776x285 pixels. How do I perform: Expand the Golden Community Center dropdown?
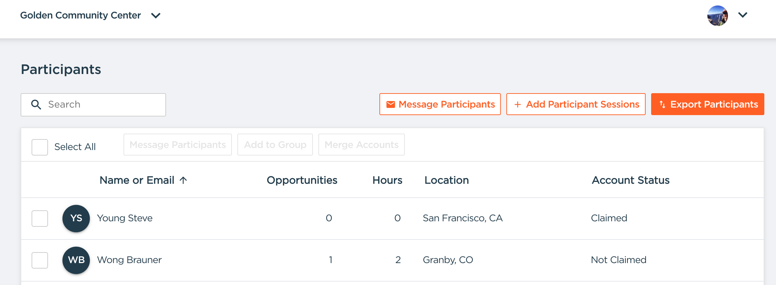156,16
